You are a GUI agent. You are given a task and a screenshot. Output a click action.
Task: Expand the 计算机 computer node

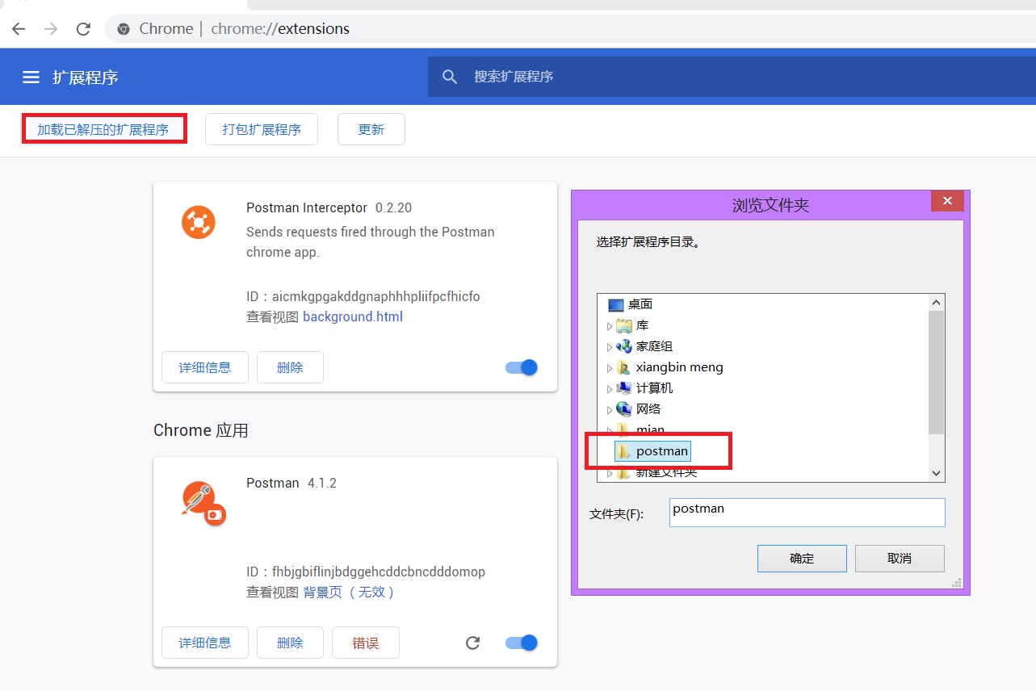coord(610,389)
